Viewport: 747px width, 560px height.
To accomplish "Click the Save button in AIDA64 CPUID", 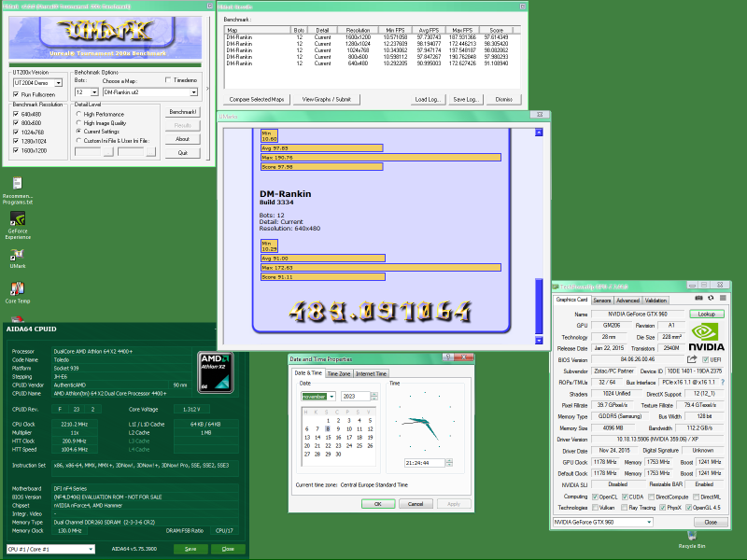I will click(x=190, y=549).
